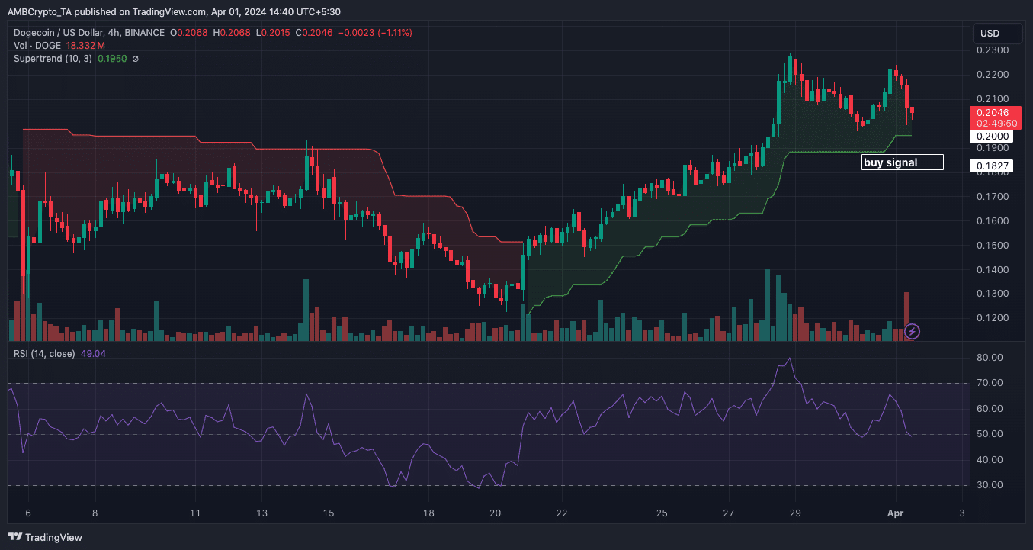This screenshot has width=1033, height=550.
Task: Click the Supertrend hidden-value symbol icon
Action: [x=135, y=59]
